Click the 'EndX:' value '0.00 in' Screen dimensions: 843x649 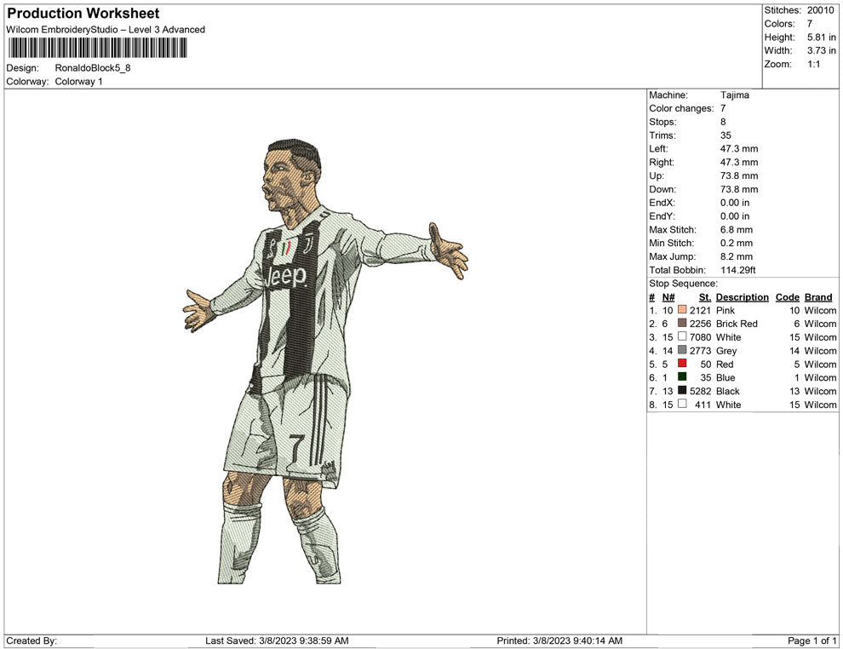click(x=735, y=203)
